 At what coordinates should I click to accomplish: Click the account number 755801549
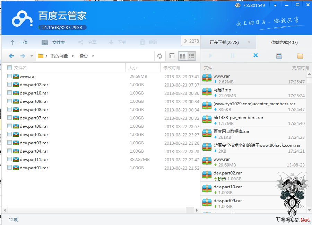[x=254, y=6]
